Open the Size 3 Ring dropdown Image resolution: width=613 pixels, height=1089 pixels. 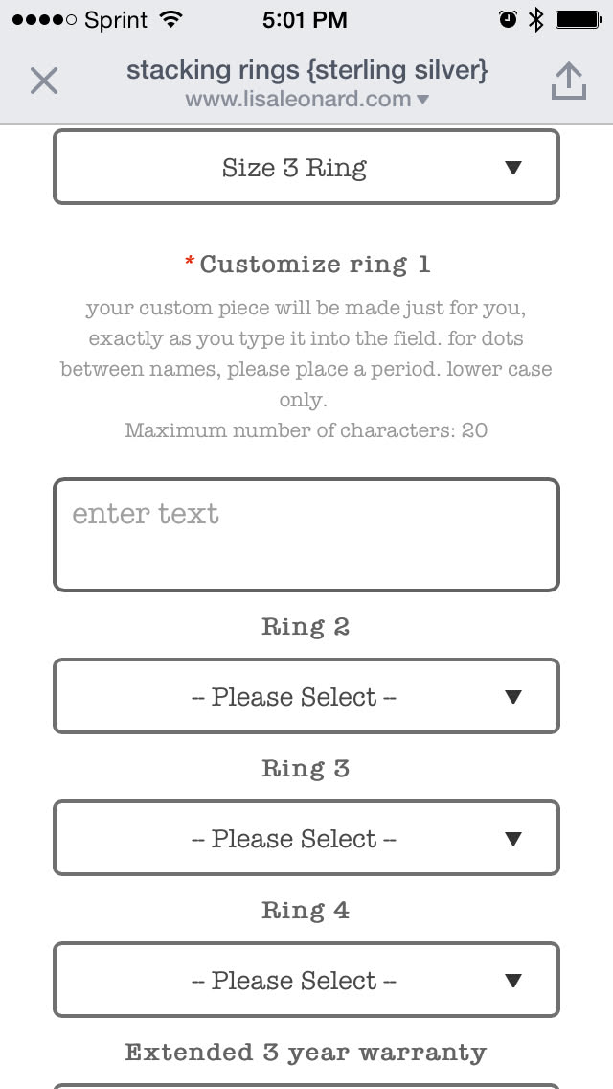point(306,168)
